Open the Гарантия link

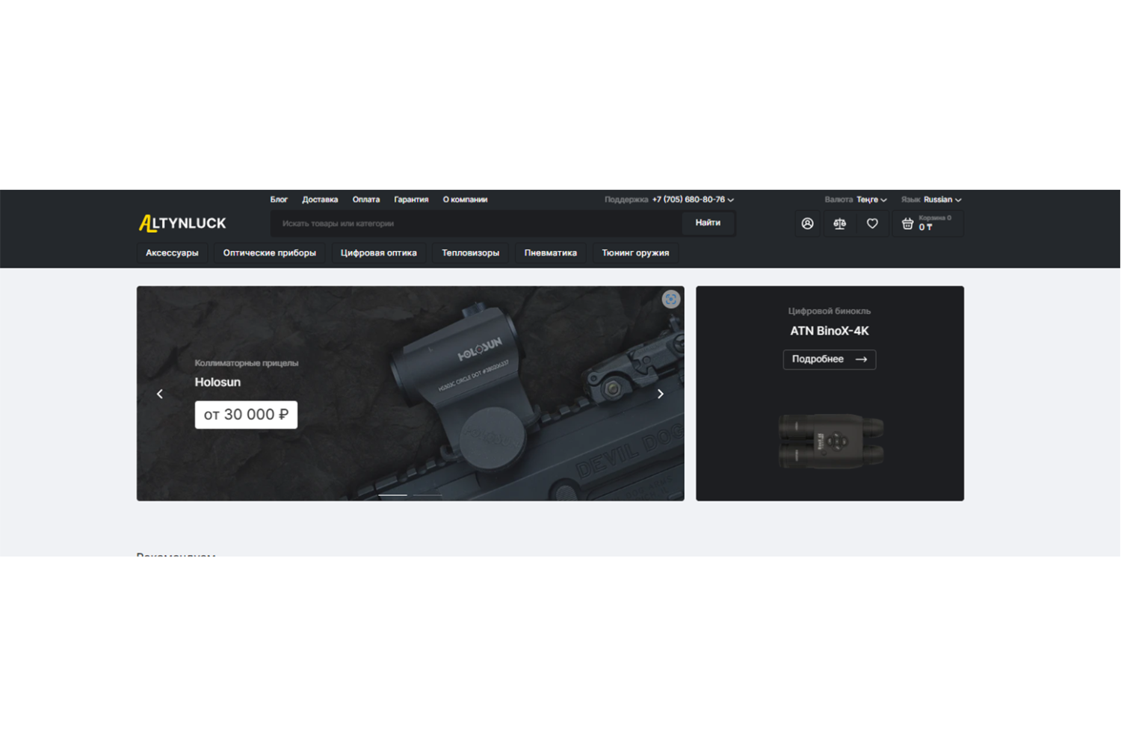(x=411, y=199)
